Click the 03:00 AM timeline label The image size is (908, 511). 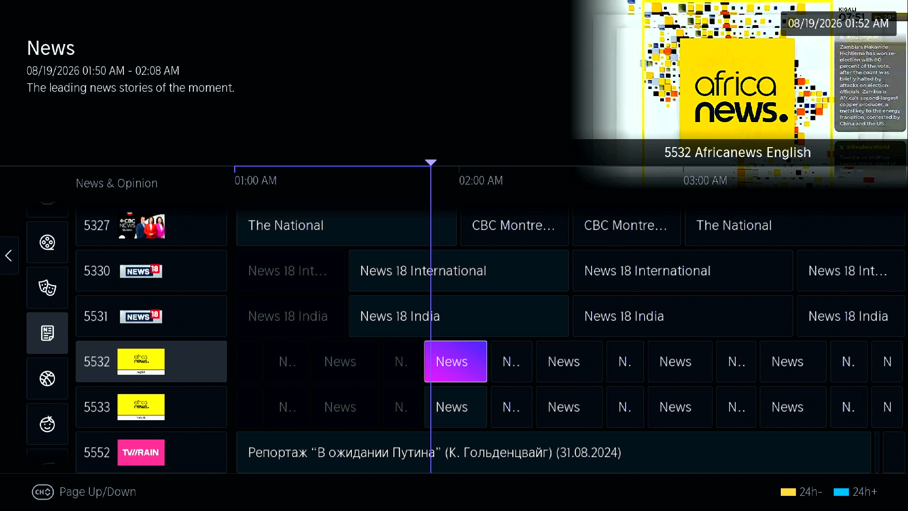[705, 181]
